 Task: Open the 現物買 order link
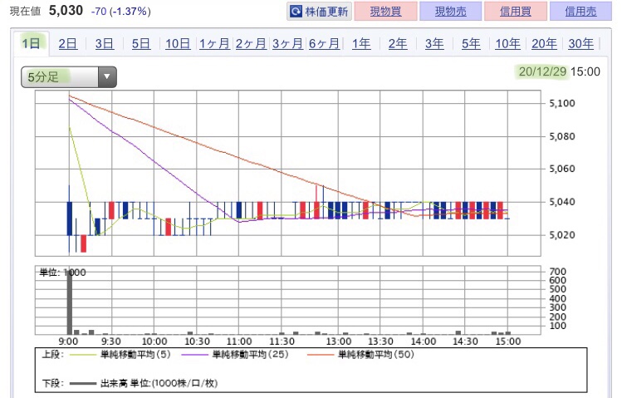385,11
